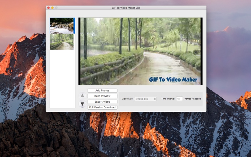
Task: Close the GIF To Video Maker Lite window
Action: click(48, 8)
